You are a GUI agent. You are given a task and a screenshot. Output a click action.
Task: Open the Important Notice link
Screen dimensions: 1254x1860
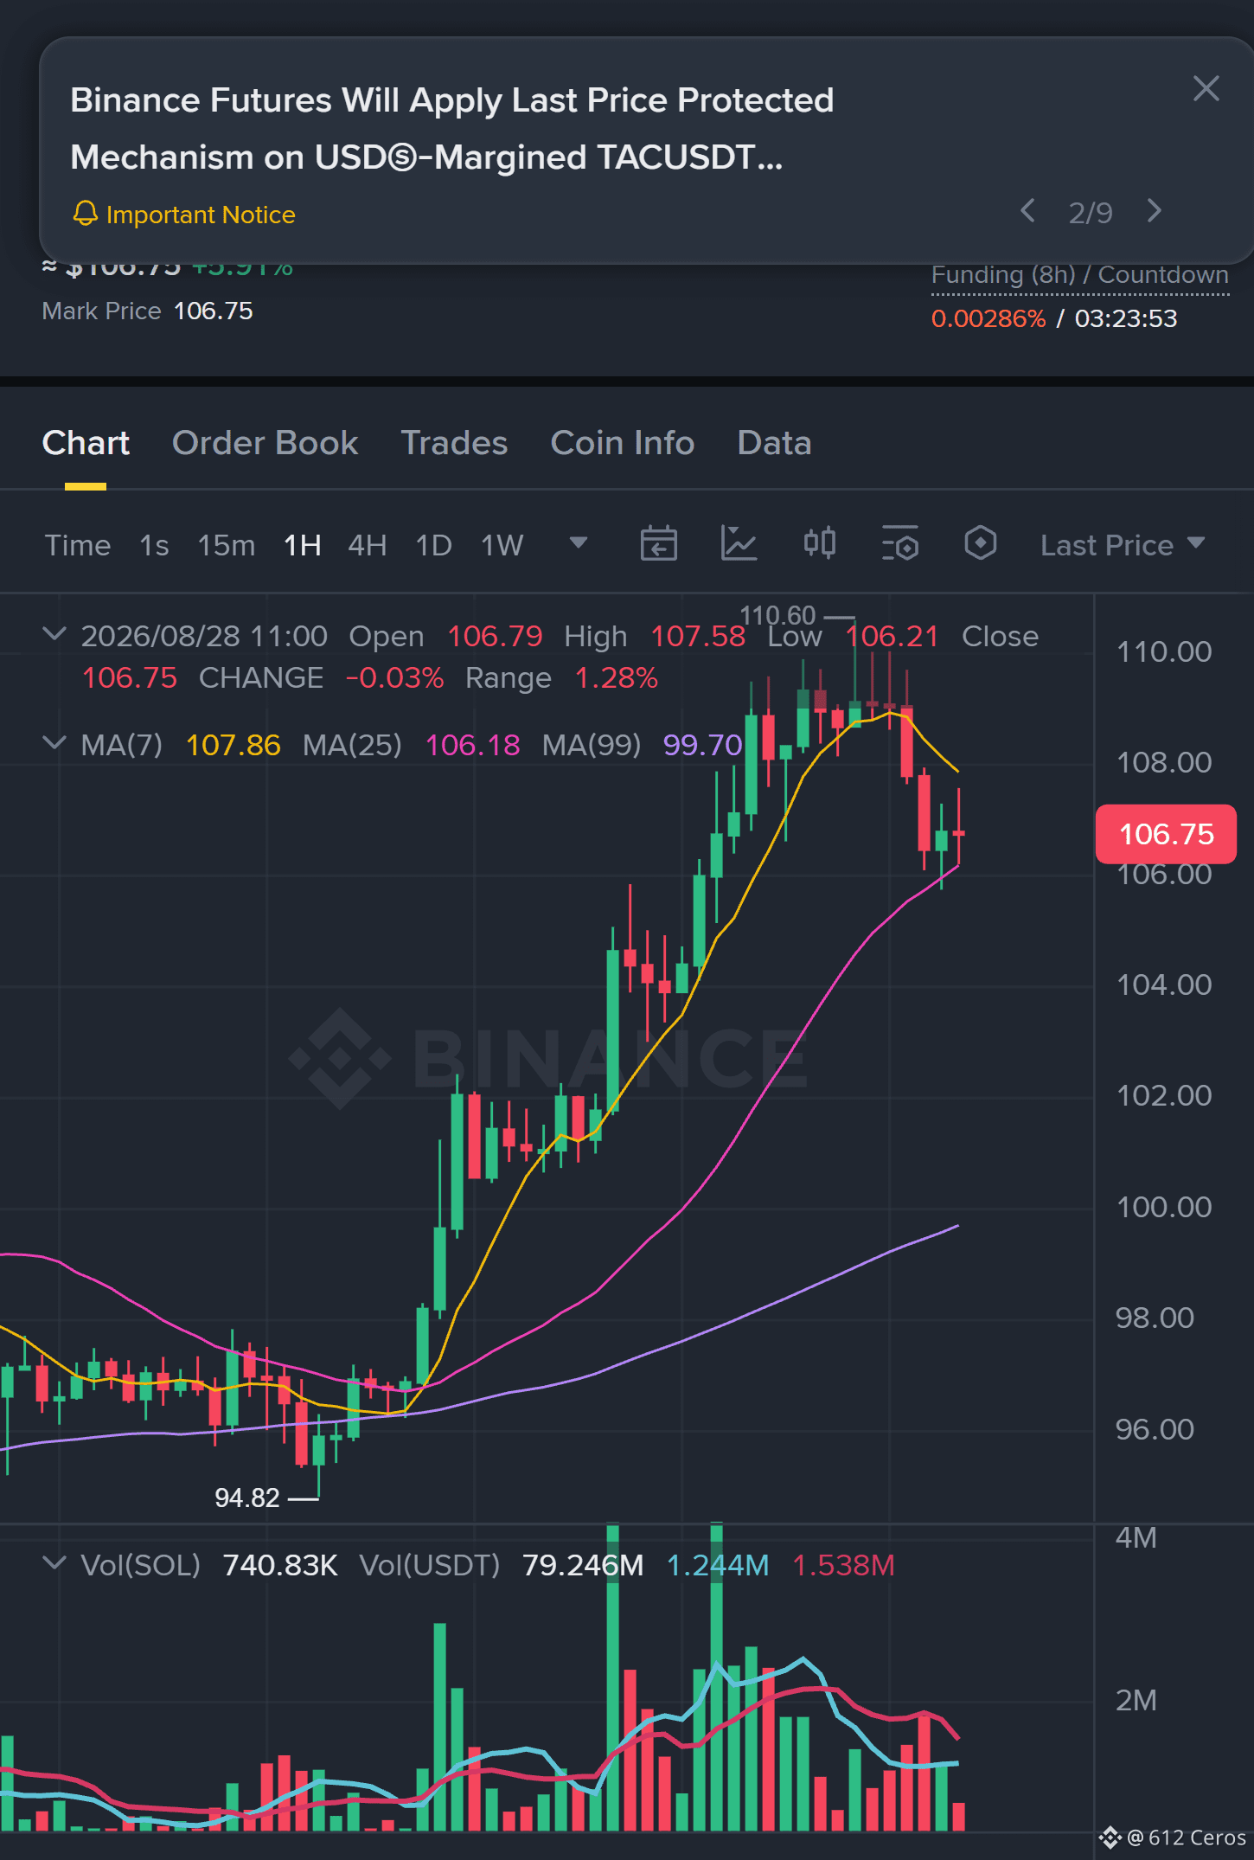(x=201, y=215)
